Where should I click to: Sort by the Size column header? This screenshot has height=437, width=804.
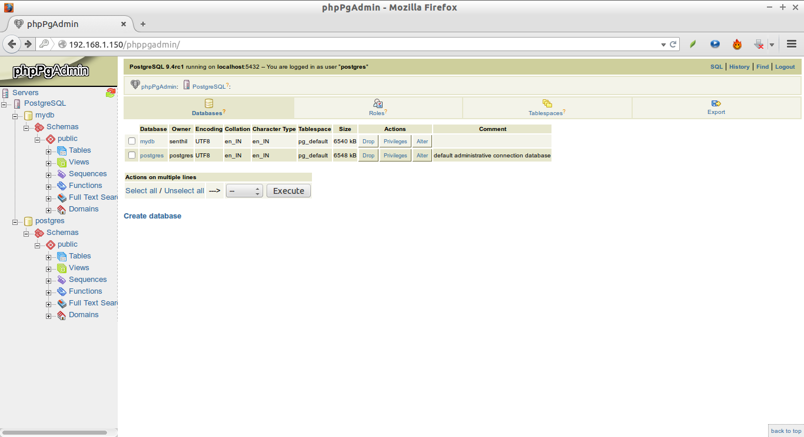pos(345,129)
